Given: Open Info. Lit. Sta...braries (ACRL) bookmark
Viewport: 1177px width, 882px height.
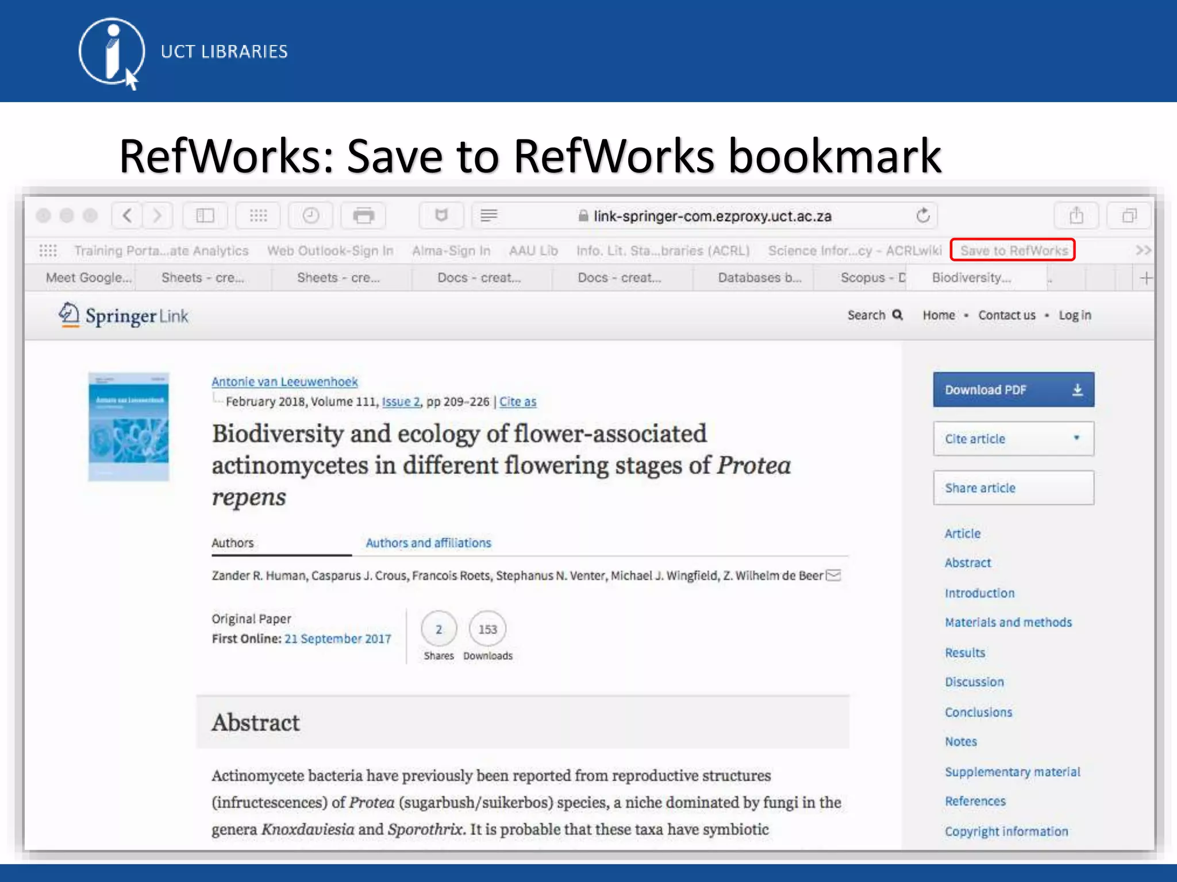Looking at the screenshot, I should coord(663,250).
